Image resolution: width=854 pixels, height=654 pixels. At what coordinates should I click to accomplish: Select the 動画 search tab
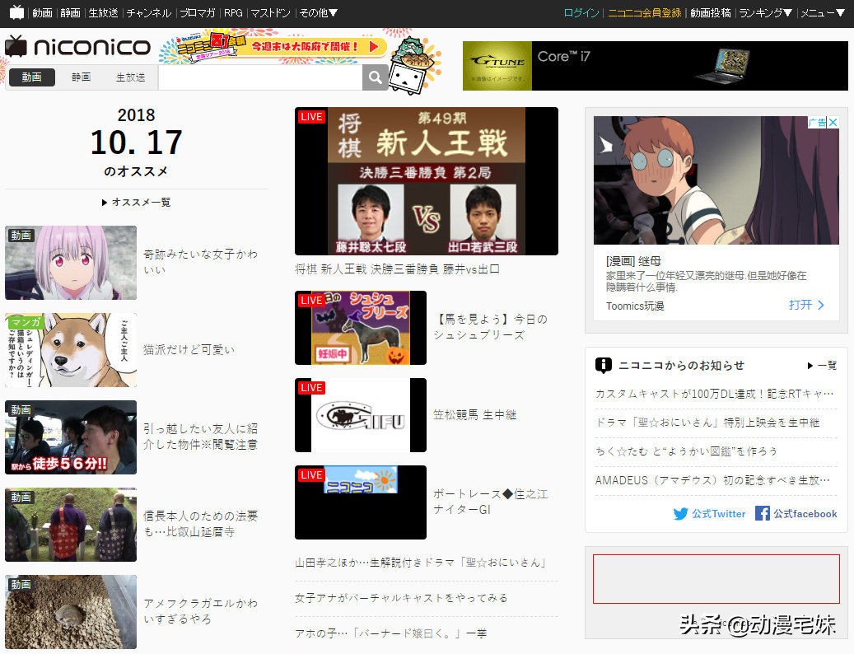32,77
